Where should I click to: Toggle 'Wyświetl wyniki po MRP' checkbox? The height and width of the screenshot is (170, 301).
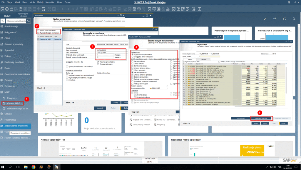pyautogui.click(x=184, y=62)
